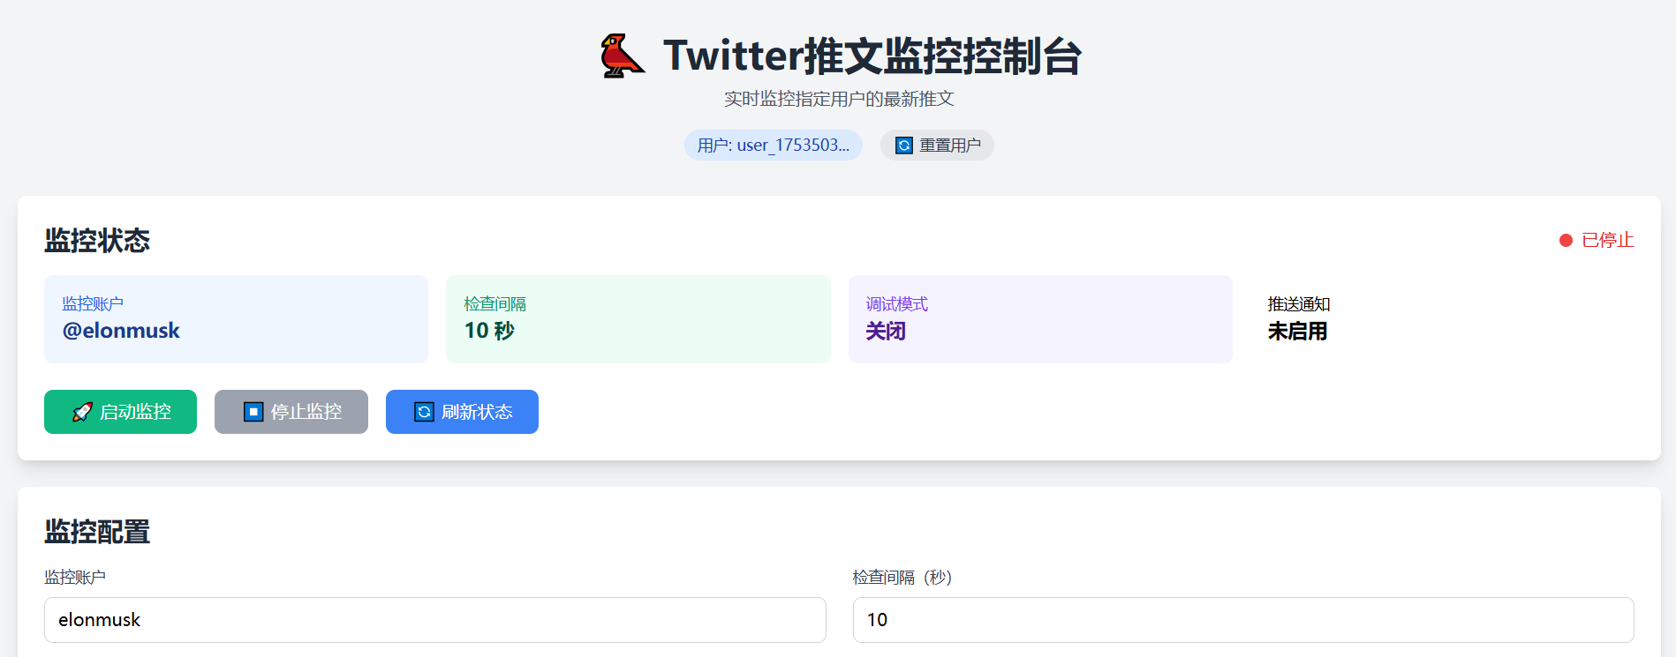Click the Twitter推文监控控制台 title
The image size is (1676, 657).
tap(872, 56)
